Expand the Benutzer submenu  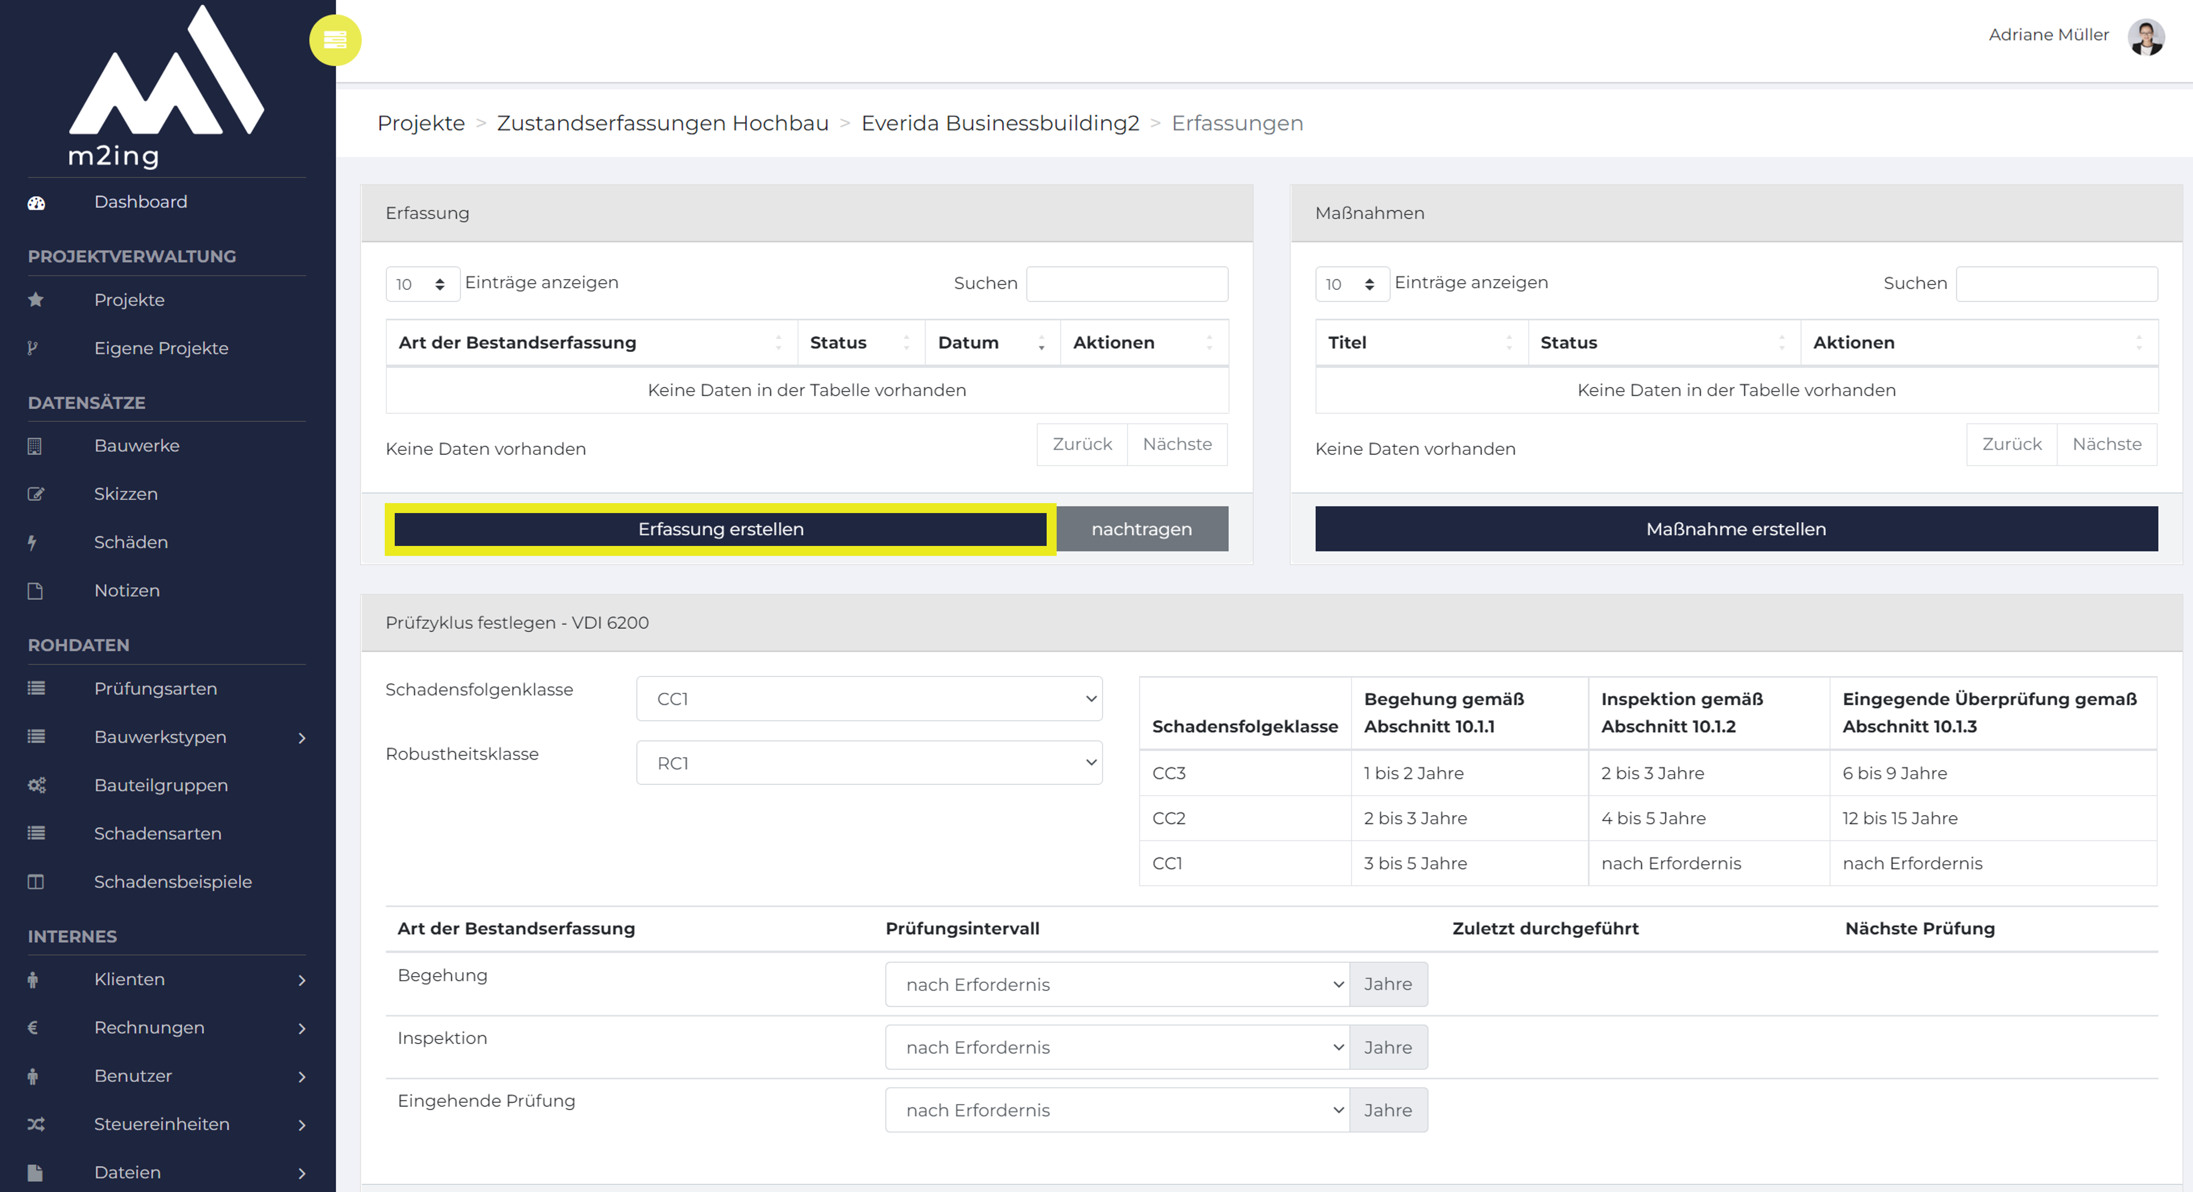coord(302,1077)
